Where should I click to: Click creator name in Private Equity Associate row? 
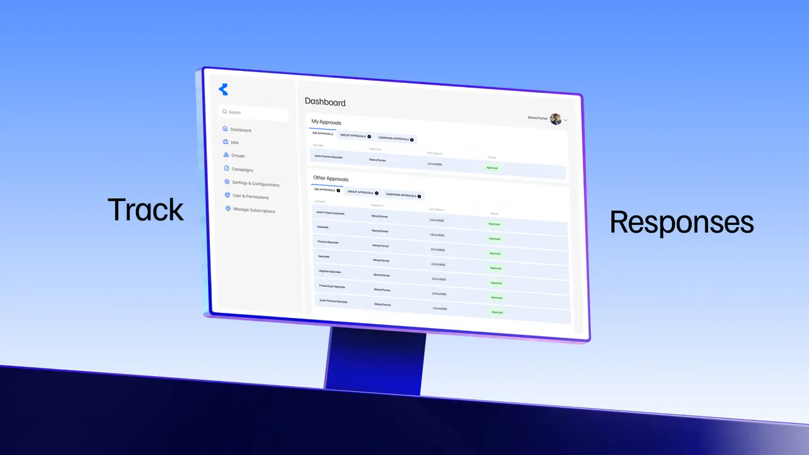pos(382,289)
